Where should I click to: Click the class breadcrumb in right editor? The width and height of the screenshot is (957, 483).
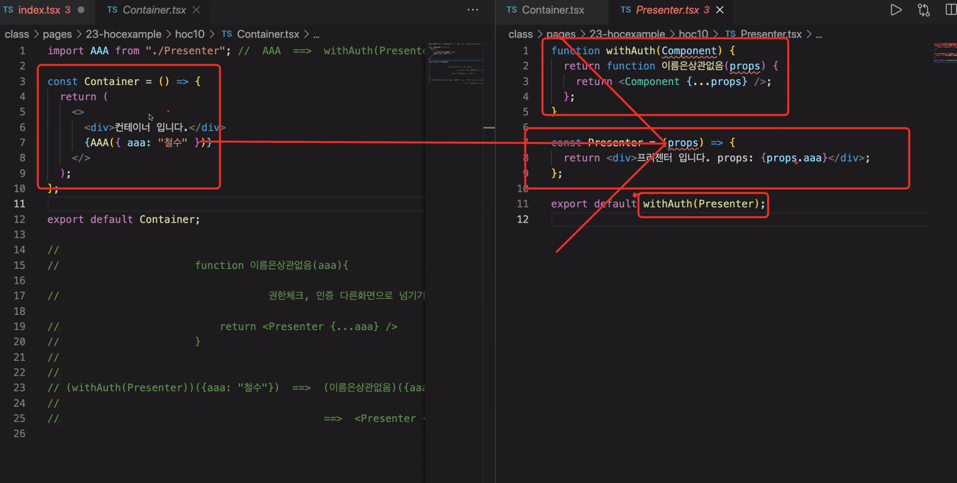coord(520,34)
